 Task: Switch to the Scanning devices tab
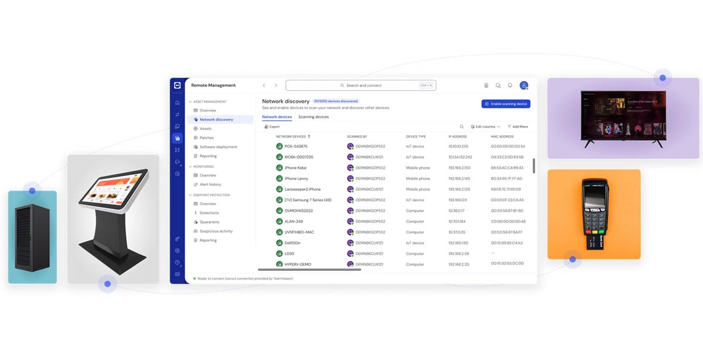click(313, 117)
